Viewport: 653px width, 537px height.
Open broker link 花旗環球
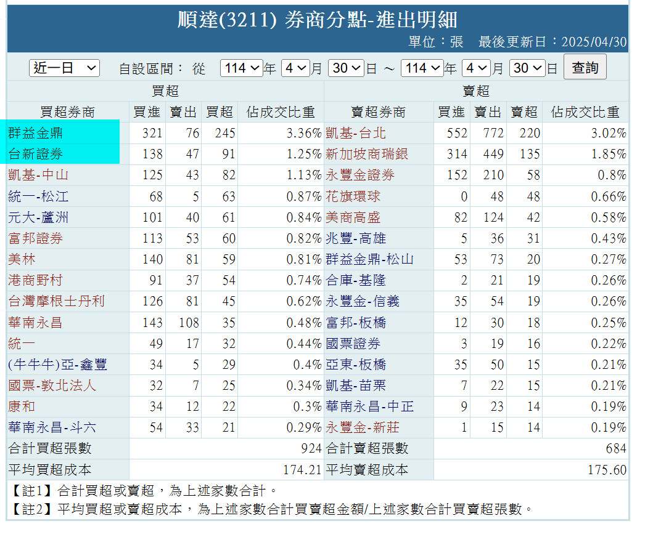[353, 196]
